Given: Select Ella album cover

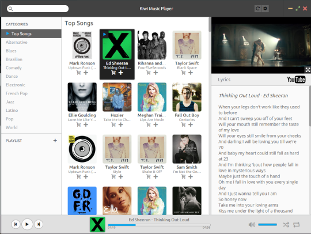Looking at the screenshot, I should [x=117, y=201].
